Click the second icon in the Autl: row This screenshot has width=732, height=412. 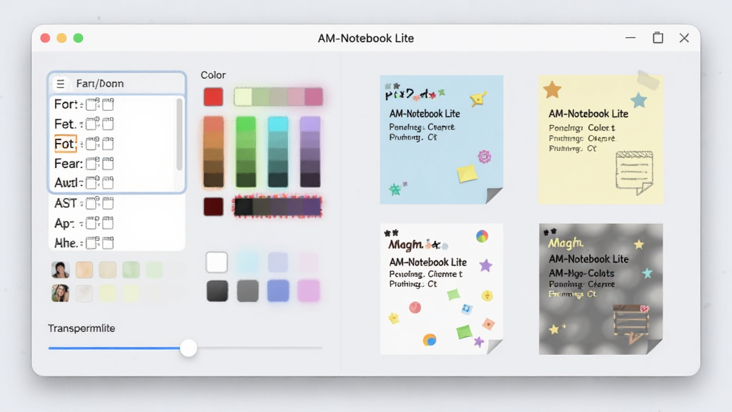click(108, 182)
